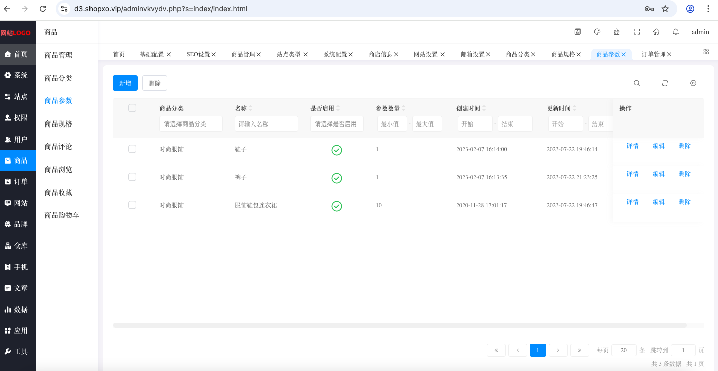
Task: Click the clear cache broom icon
Action: coord(617,32)
